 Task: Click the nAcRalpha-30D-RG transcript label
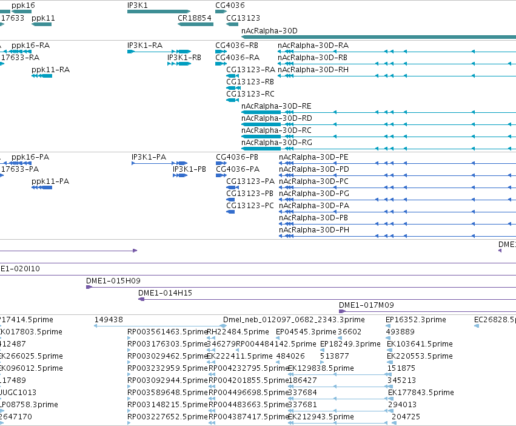[x=276, y=143]
